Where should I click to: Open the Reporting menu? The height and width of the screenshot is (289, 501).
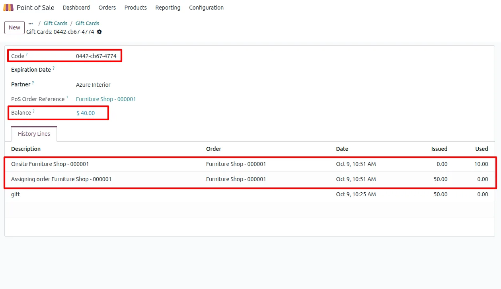tap(168, 8)
